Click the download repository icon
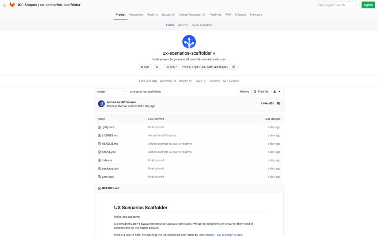This screenshot has height=237, width=378. point(275,92)
